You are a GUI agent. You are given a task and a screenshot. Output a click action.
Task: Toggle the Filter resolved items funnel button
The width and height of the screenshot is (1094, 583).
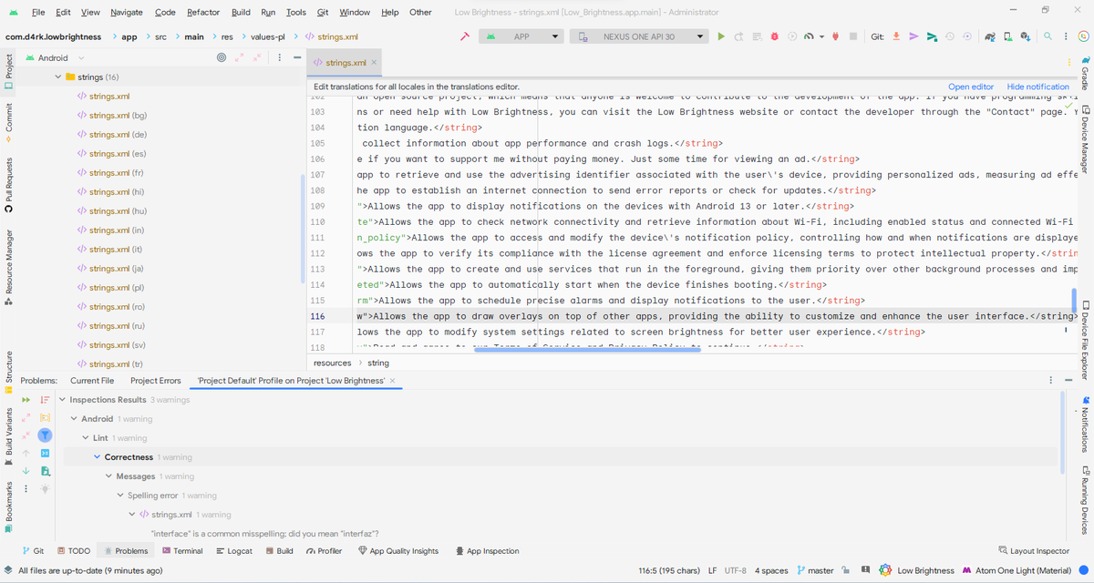click(45, 435)
